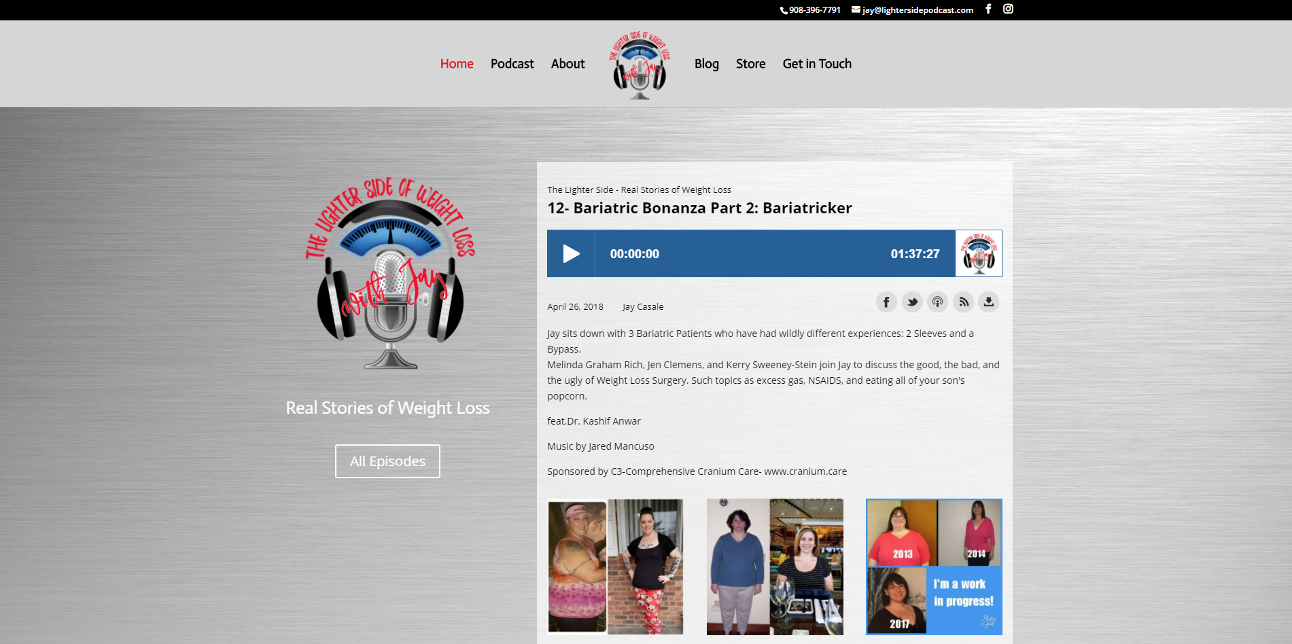Viewport: 1292px width, 644px height.
Task: Click the All Episodes button
Action: click(387, 461)
